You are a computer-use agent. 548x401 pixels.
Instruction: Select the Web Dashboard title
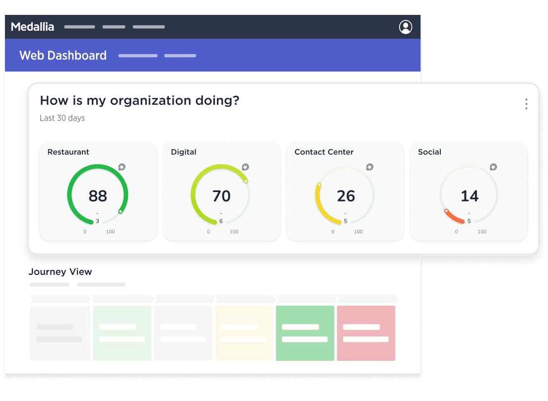tap(63, 55)
